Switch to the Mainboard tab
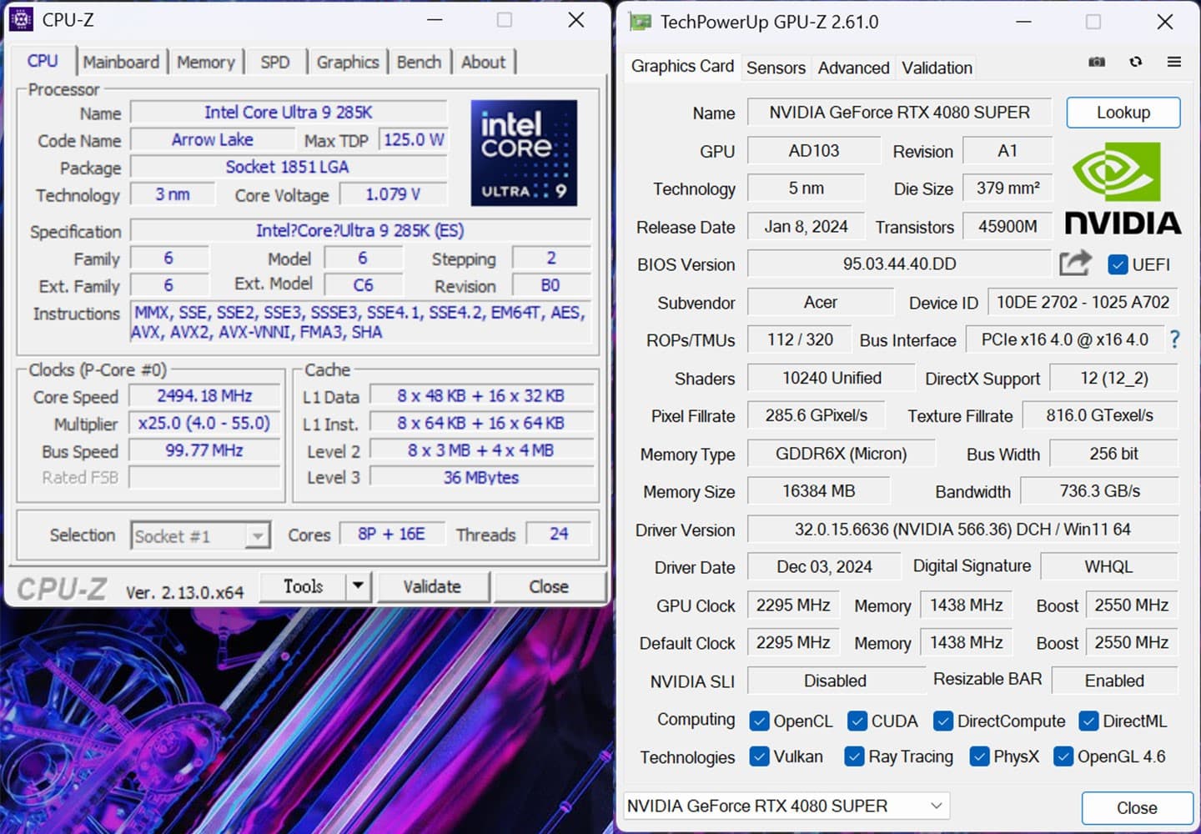The image size is (1201, 834). point(121,62)
